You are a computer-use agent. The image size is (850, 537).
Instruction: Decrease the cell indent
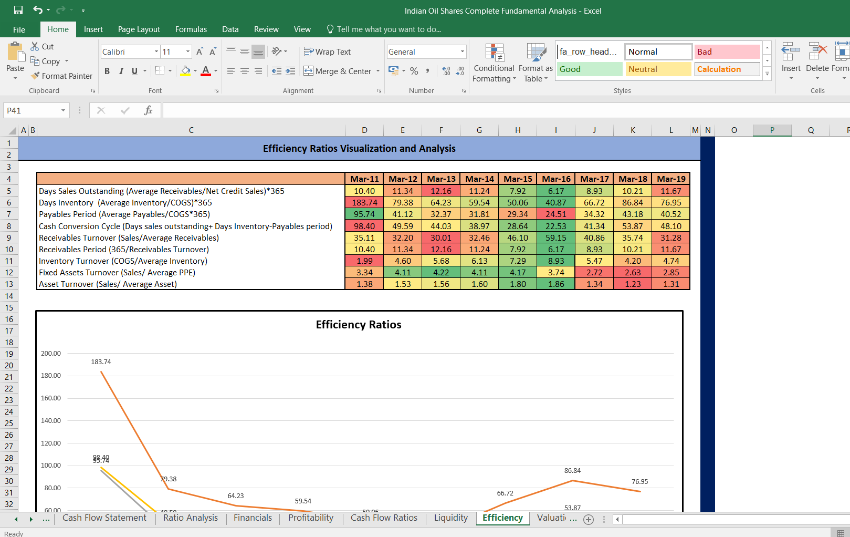pos(277,71)
